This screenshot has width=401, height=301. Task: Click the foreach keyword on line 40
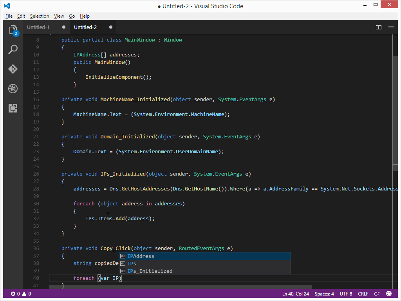point(84,278)
